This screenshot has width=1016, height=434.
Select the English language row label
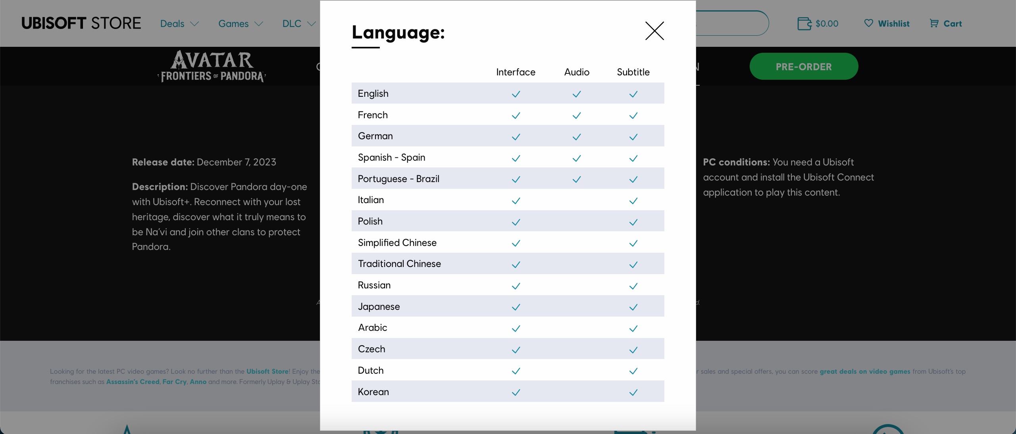(x=373, y=94)
